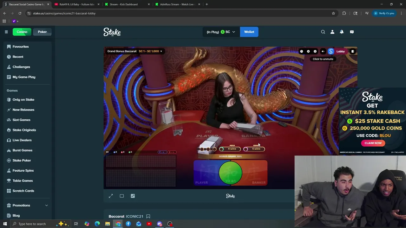Open Stake Poker

[22, 160]
